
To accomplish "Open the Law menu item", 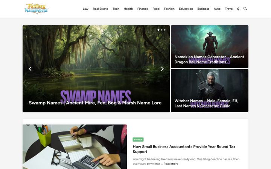I will point(85,9).
